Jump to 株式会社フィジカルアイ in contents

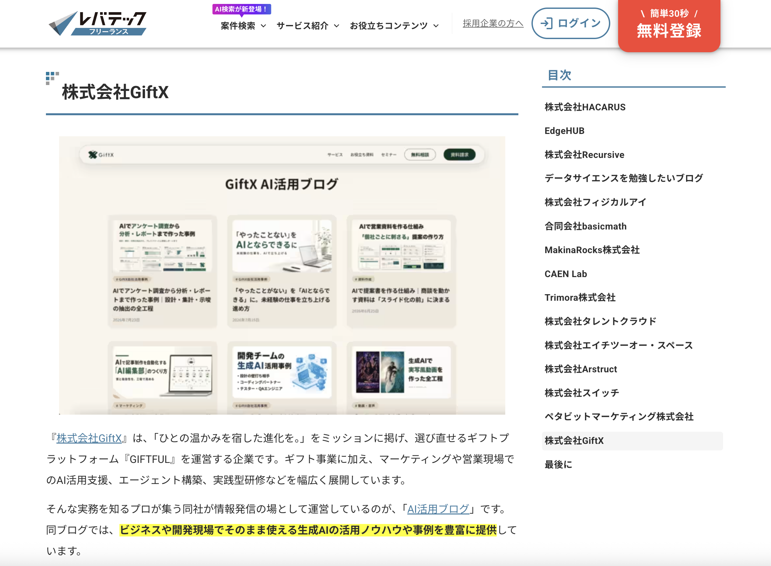pos(595,202)
